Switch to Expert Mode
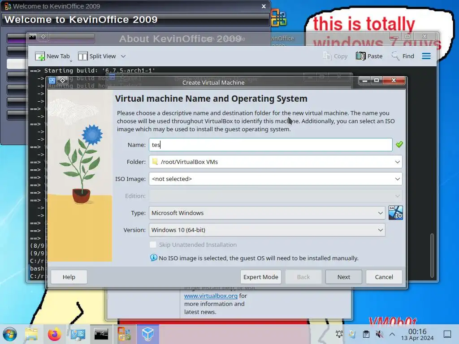This screenshot has width=459, height=344. click(x=260, y=277)
